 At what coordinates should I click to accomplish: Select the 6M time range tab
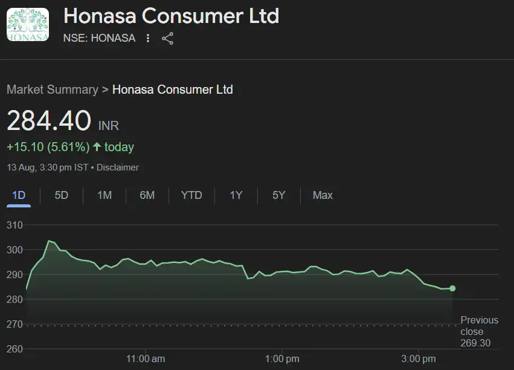pos(147,195)
